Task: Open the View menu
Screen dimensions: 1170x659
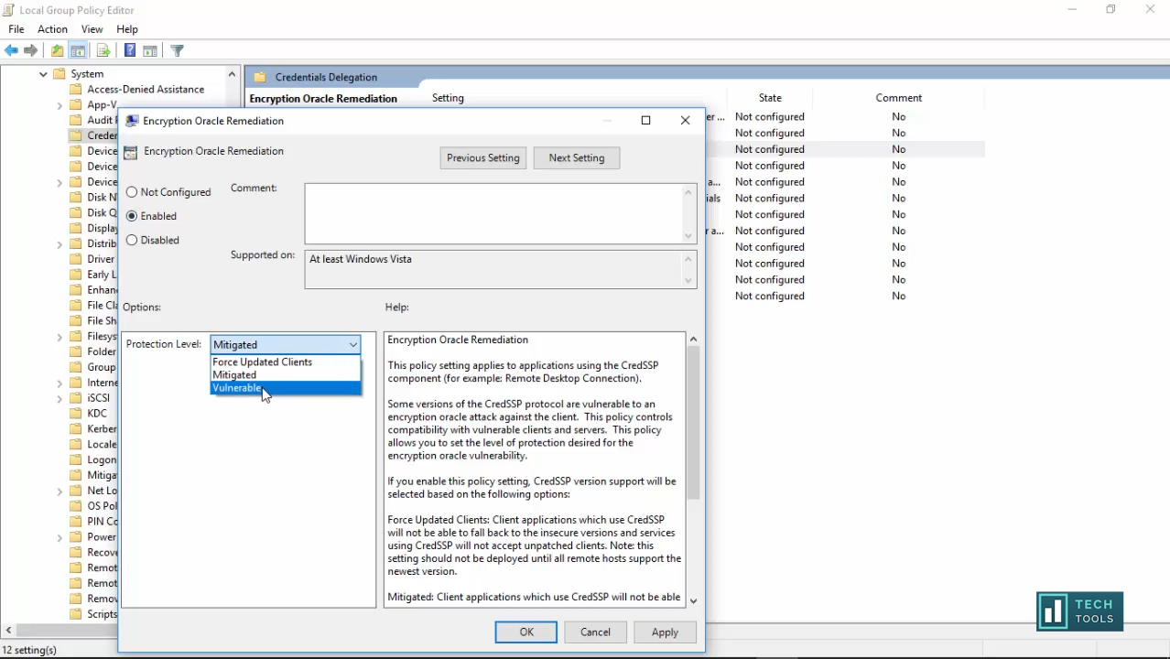Action: tap(92, 28)
